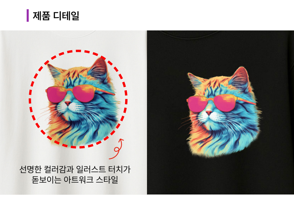Click the nose of the black-shirt cat
Viewport: 294px width, 201px height.
[x=209, y=113]
